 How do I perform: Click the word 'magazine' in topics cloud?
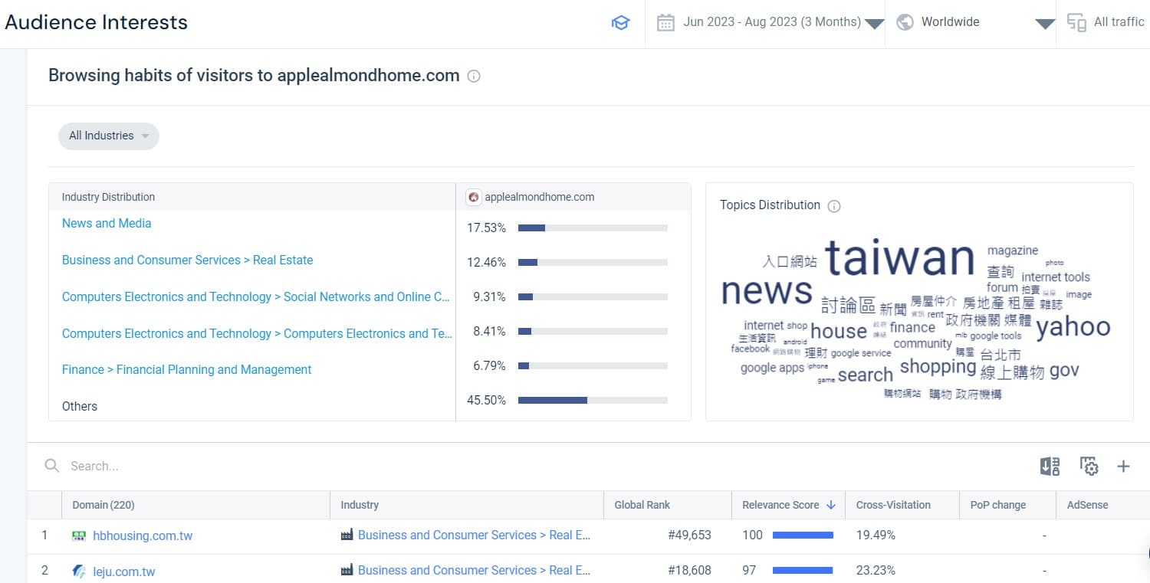point(1013,251)
